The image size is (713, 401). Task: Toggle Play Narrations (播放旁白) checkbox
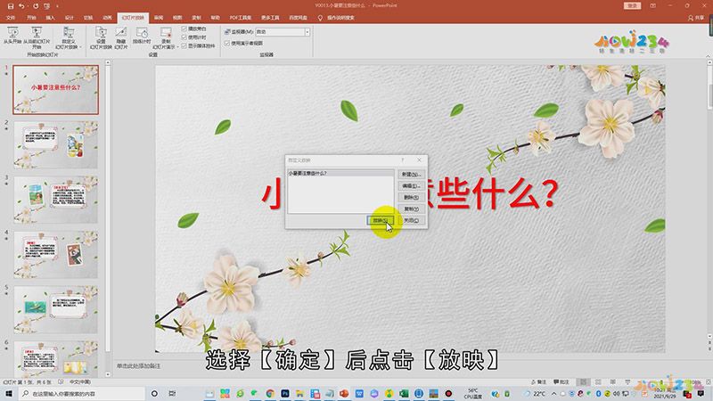pyautogui.click(x=184, y=29)
